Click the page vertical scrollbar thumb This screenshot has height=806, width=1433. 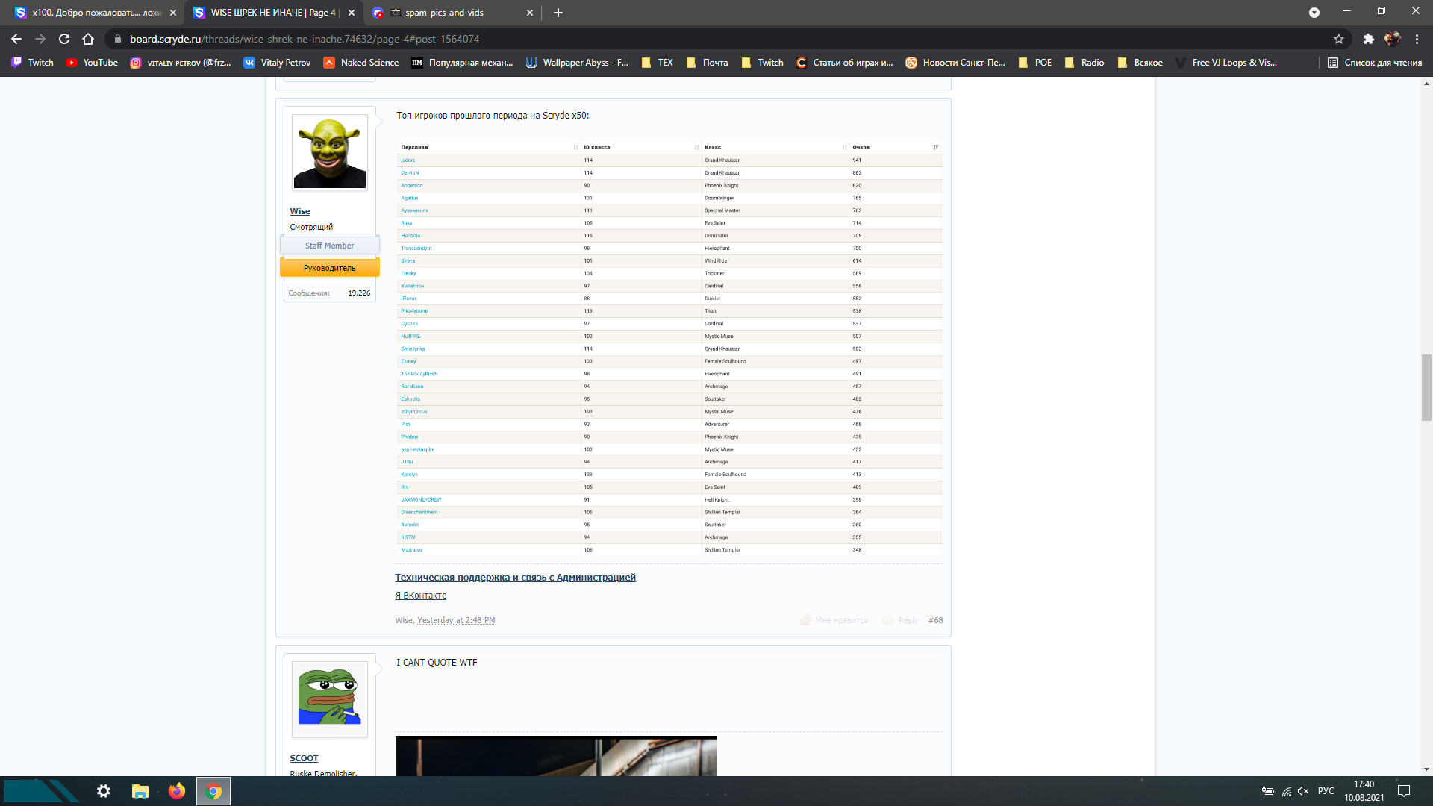[x=1426, y=388]
